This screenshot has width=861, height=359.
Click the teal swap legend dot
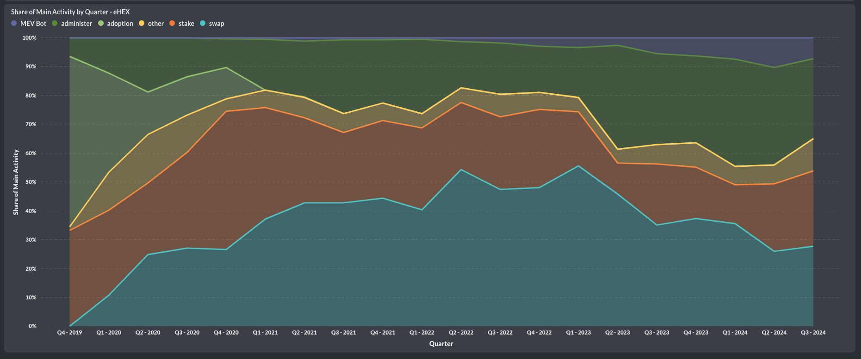point(202,23)
